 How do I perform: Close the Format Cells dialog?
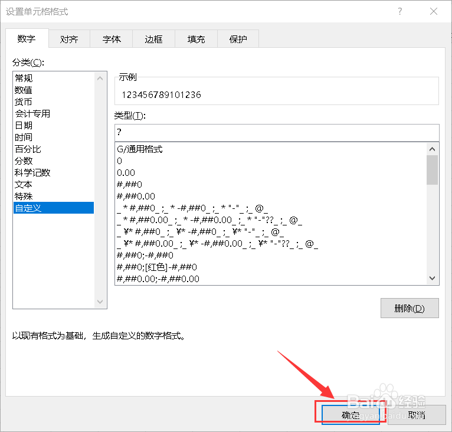click(434, 11)
